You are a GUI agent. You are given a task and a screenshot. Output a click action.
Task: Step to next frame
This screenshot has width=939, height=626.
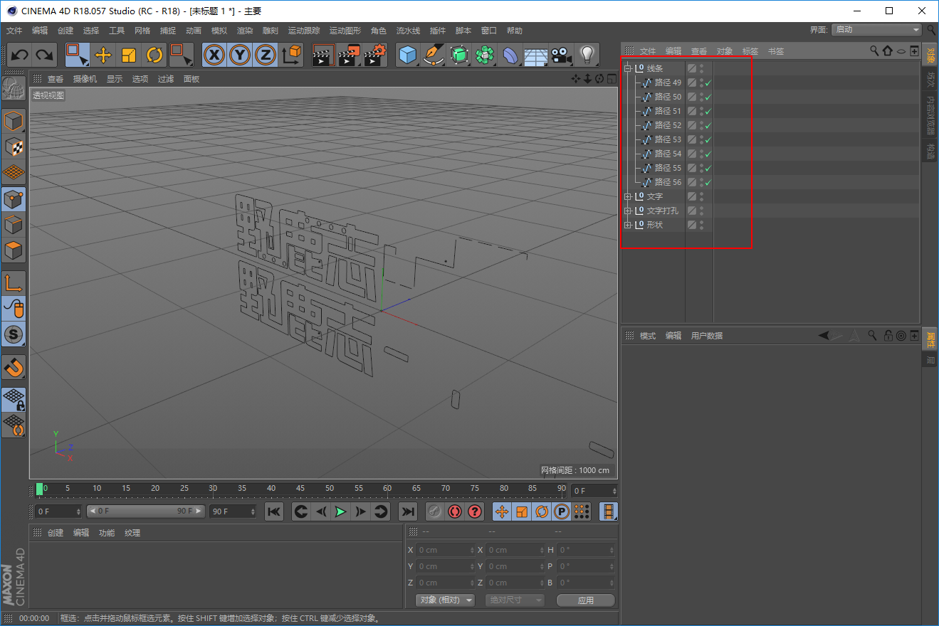point(361,511)
